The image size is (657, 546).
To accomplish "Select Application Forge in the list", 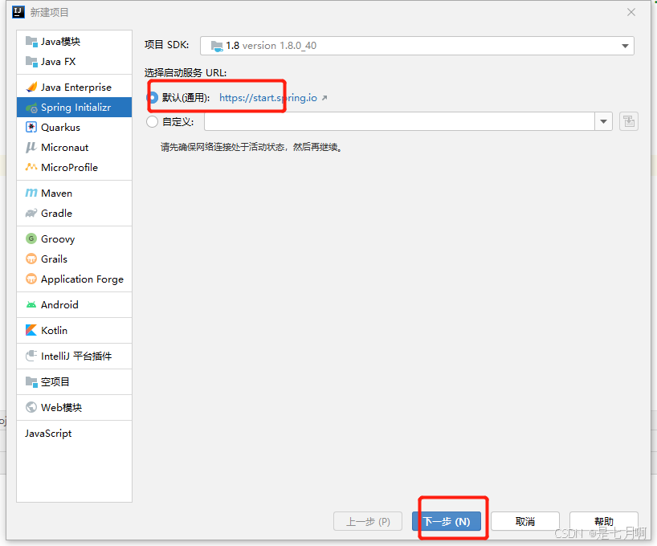I will tap(74, 279).
